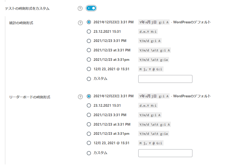This screenshot has height=166, width=240.
Task: Choose d.m.Y H:i format for 統計の時刻形式
Action: (89, 32)
